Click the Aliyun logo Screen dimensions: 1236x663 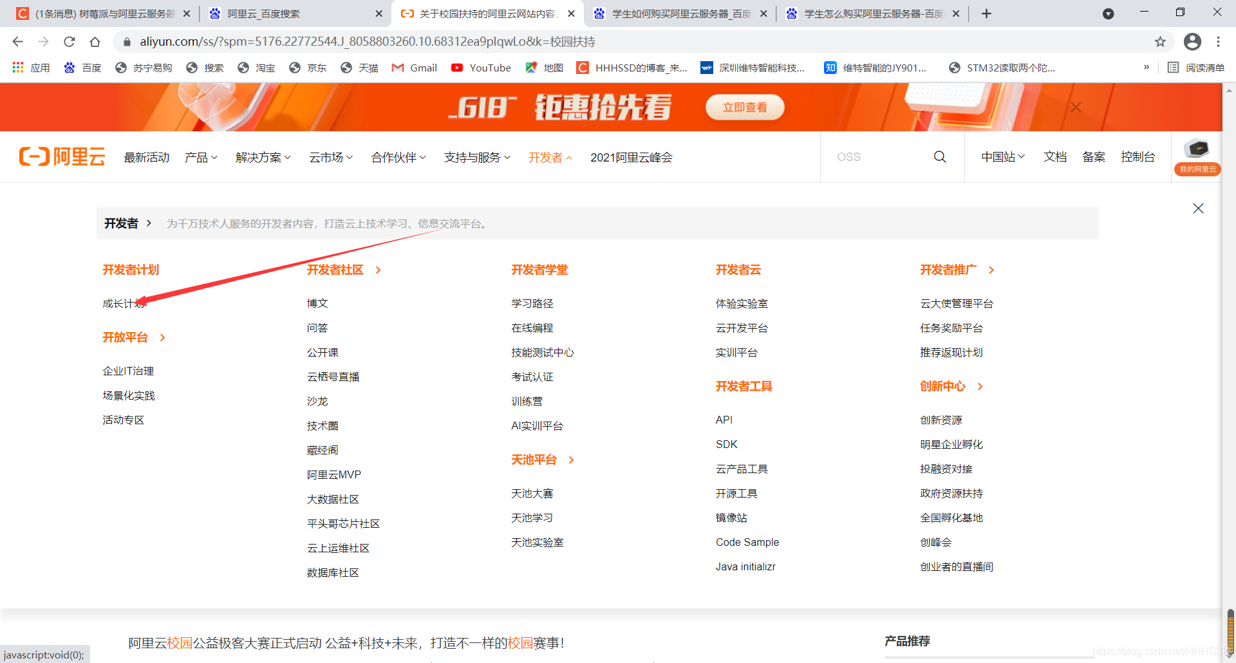tap(62, 156)
